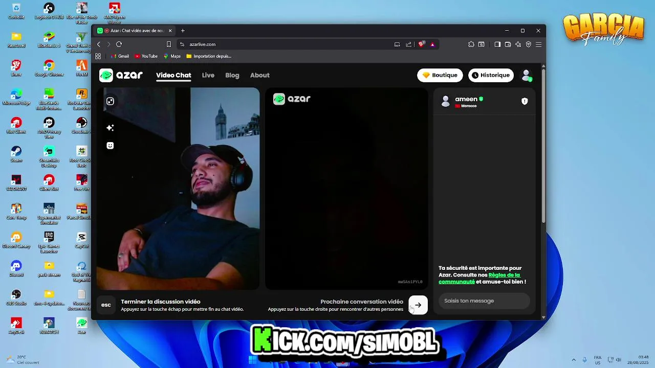Viewport: 655px width, 368px height.
Task: Click the OBS Studio desktop icon
Action: pyautogui.click(x=16, y=297)
